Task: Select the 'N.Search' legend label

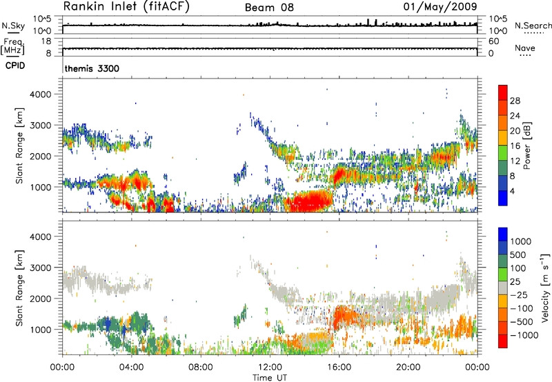Action: click(x=533, y=26)
